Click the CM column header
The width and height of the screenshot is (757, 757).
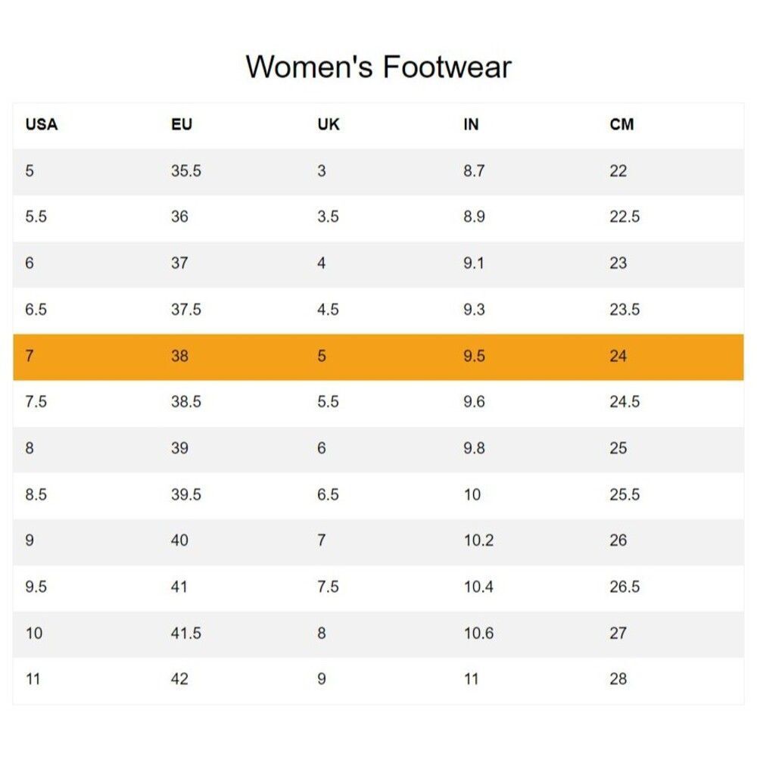point(621,124)
